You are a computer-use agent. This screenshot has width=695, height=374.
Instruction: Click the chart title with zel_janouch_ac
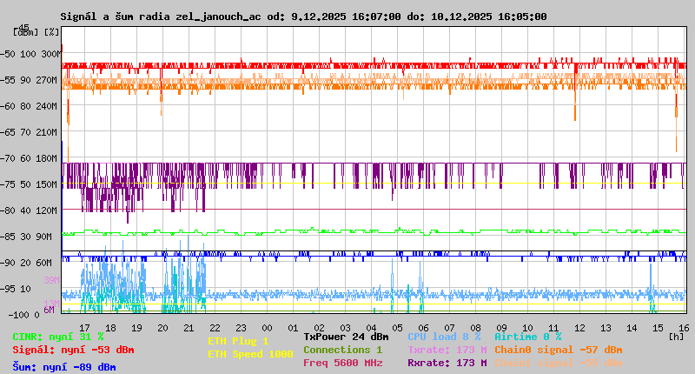click(x=303, y=17)
